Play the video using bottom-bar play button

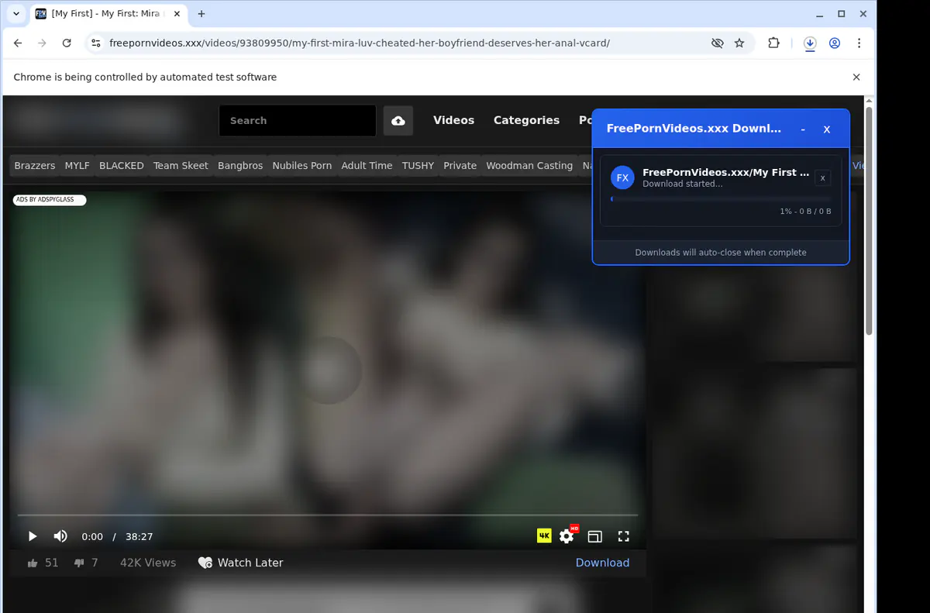pyautogui.click(x=33, y=536)
